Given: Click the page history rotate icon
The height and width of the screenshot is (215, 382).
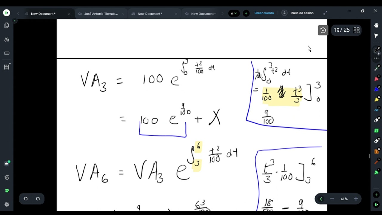Looking at the screenshot, I should pyautogui.click(x=323, y=30).
